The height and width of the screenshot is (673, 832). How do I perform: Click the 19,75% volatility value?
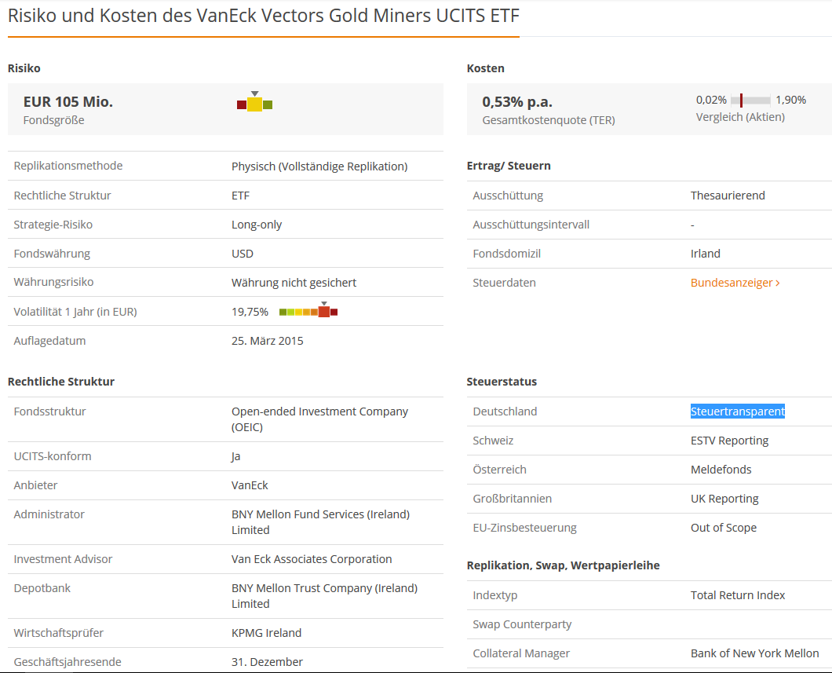click(250, 312)
